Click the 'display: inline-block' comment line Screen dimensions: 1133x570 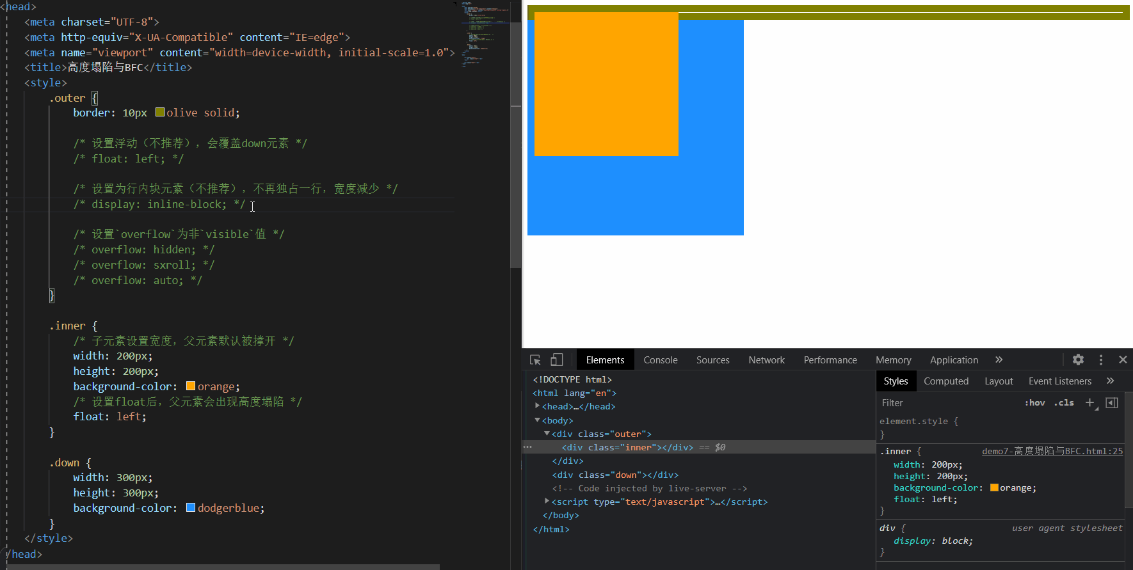(159, 204)
